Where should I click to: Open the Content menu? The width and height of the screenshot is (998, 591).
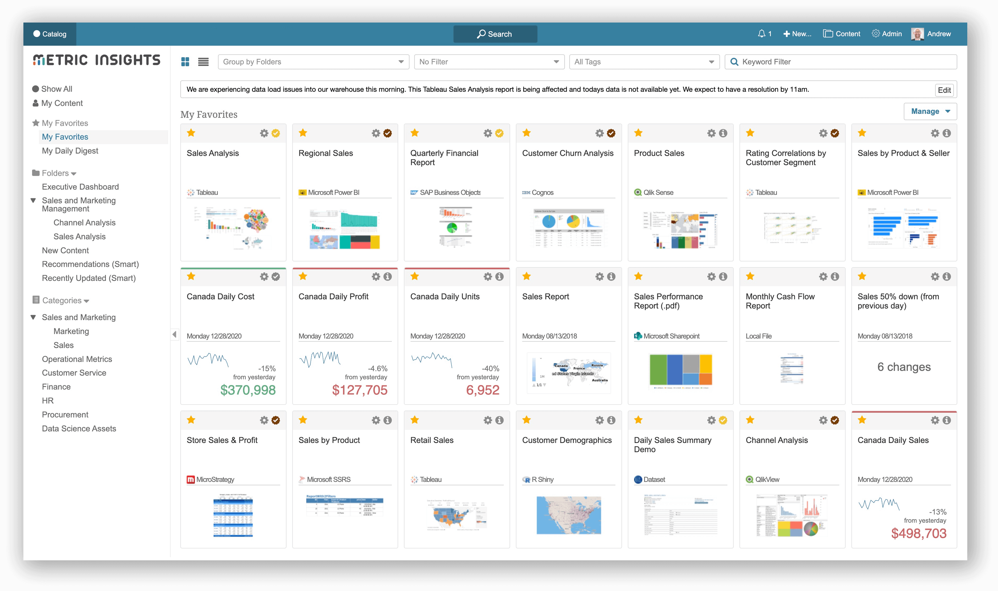pos(841,34)
